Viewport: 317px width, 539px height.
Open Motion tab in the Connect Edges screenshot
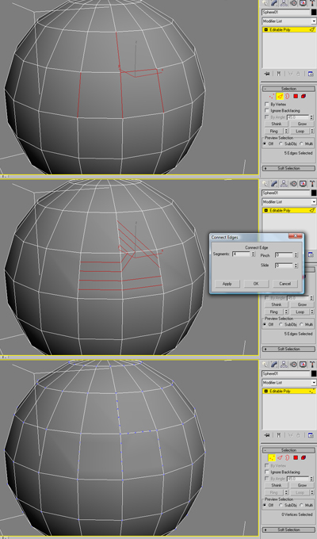tap(293, 184)
